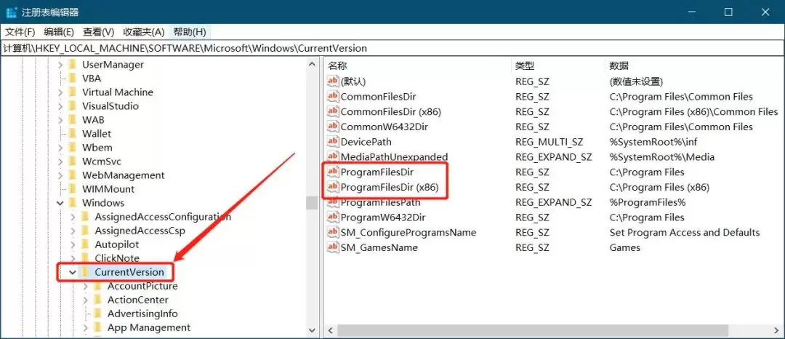
Task: Click the ProgramFilesPath value icon
Action: point(333,203)
